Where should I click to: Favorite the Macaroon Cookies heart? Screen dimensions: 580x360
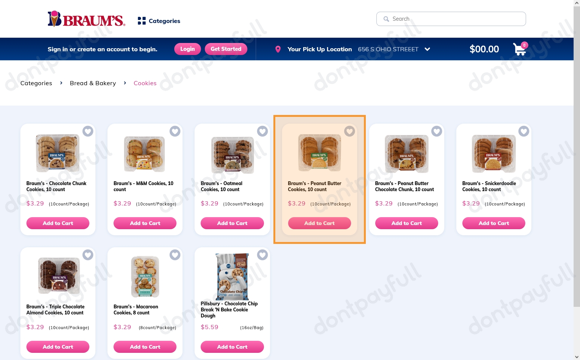[x=175, y=255]
